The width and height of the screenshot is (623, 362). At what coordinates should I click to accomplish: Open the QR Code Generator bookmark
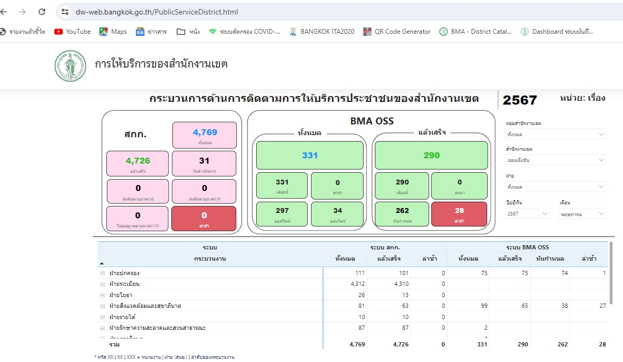(x=397, y=32)
